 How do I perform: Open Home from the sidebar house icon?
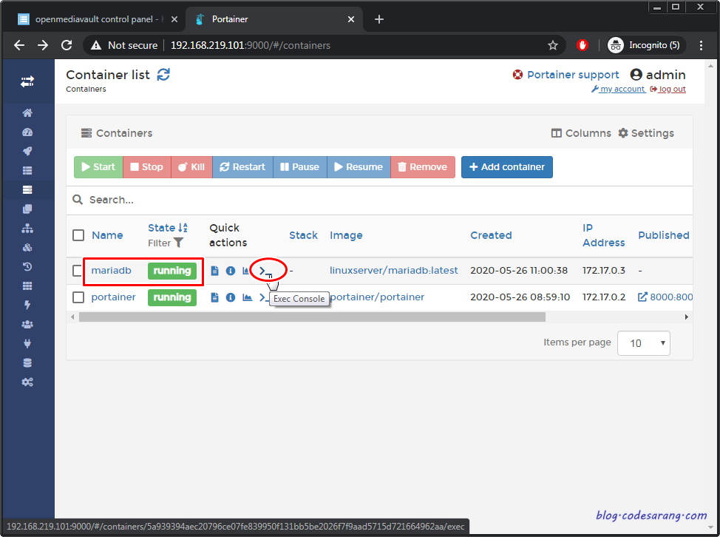coord(27,113)
